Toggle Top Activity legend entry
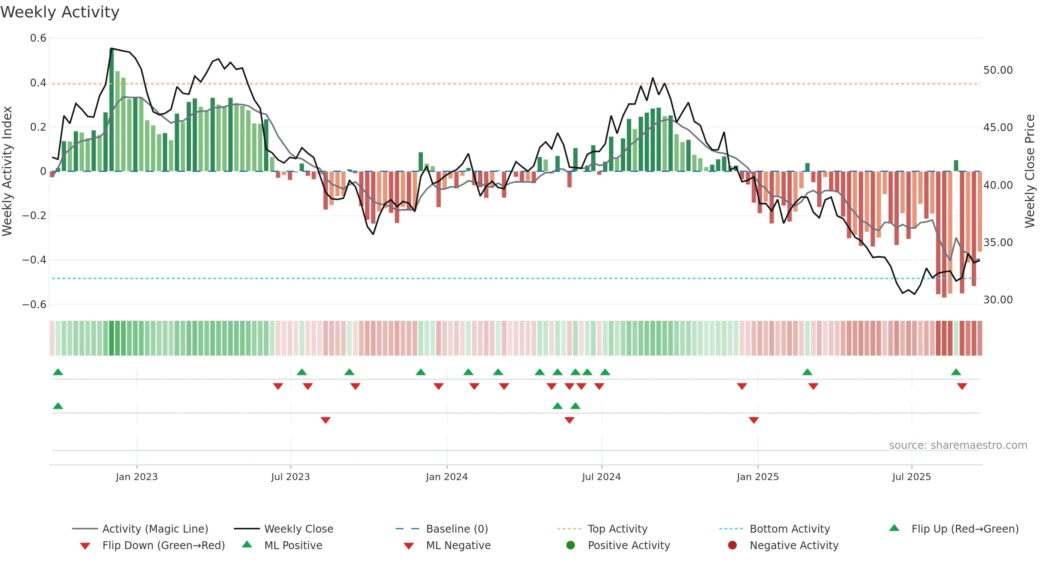Screen dimensions: 1042x586 pos(602,529)
